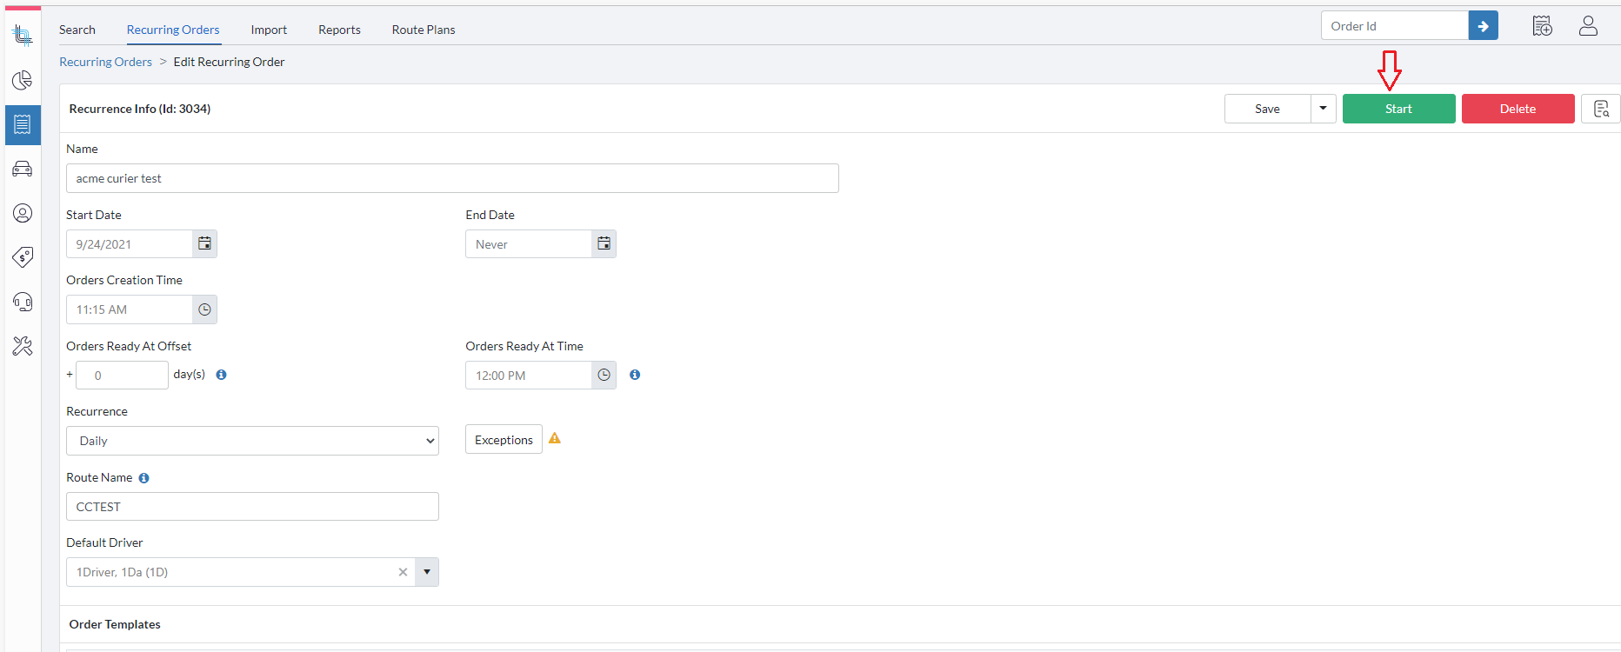Open the Start Date calendar picker
Image resolution: width=1621 pixels, height=652 pixels.
pyautogui.click(x=204, y=244)
